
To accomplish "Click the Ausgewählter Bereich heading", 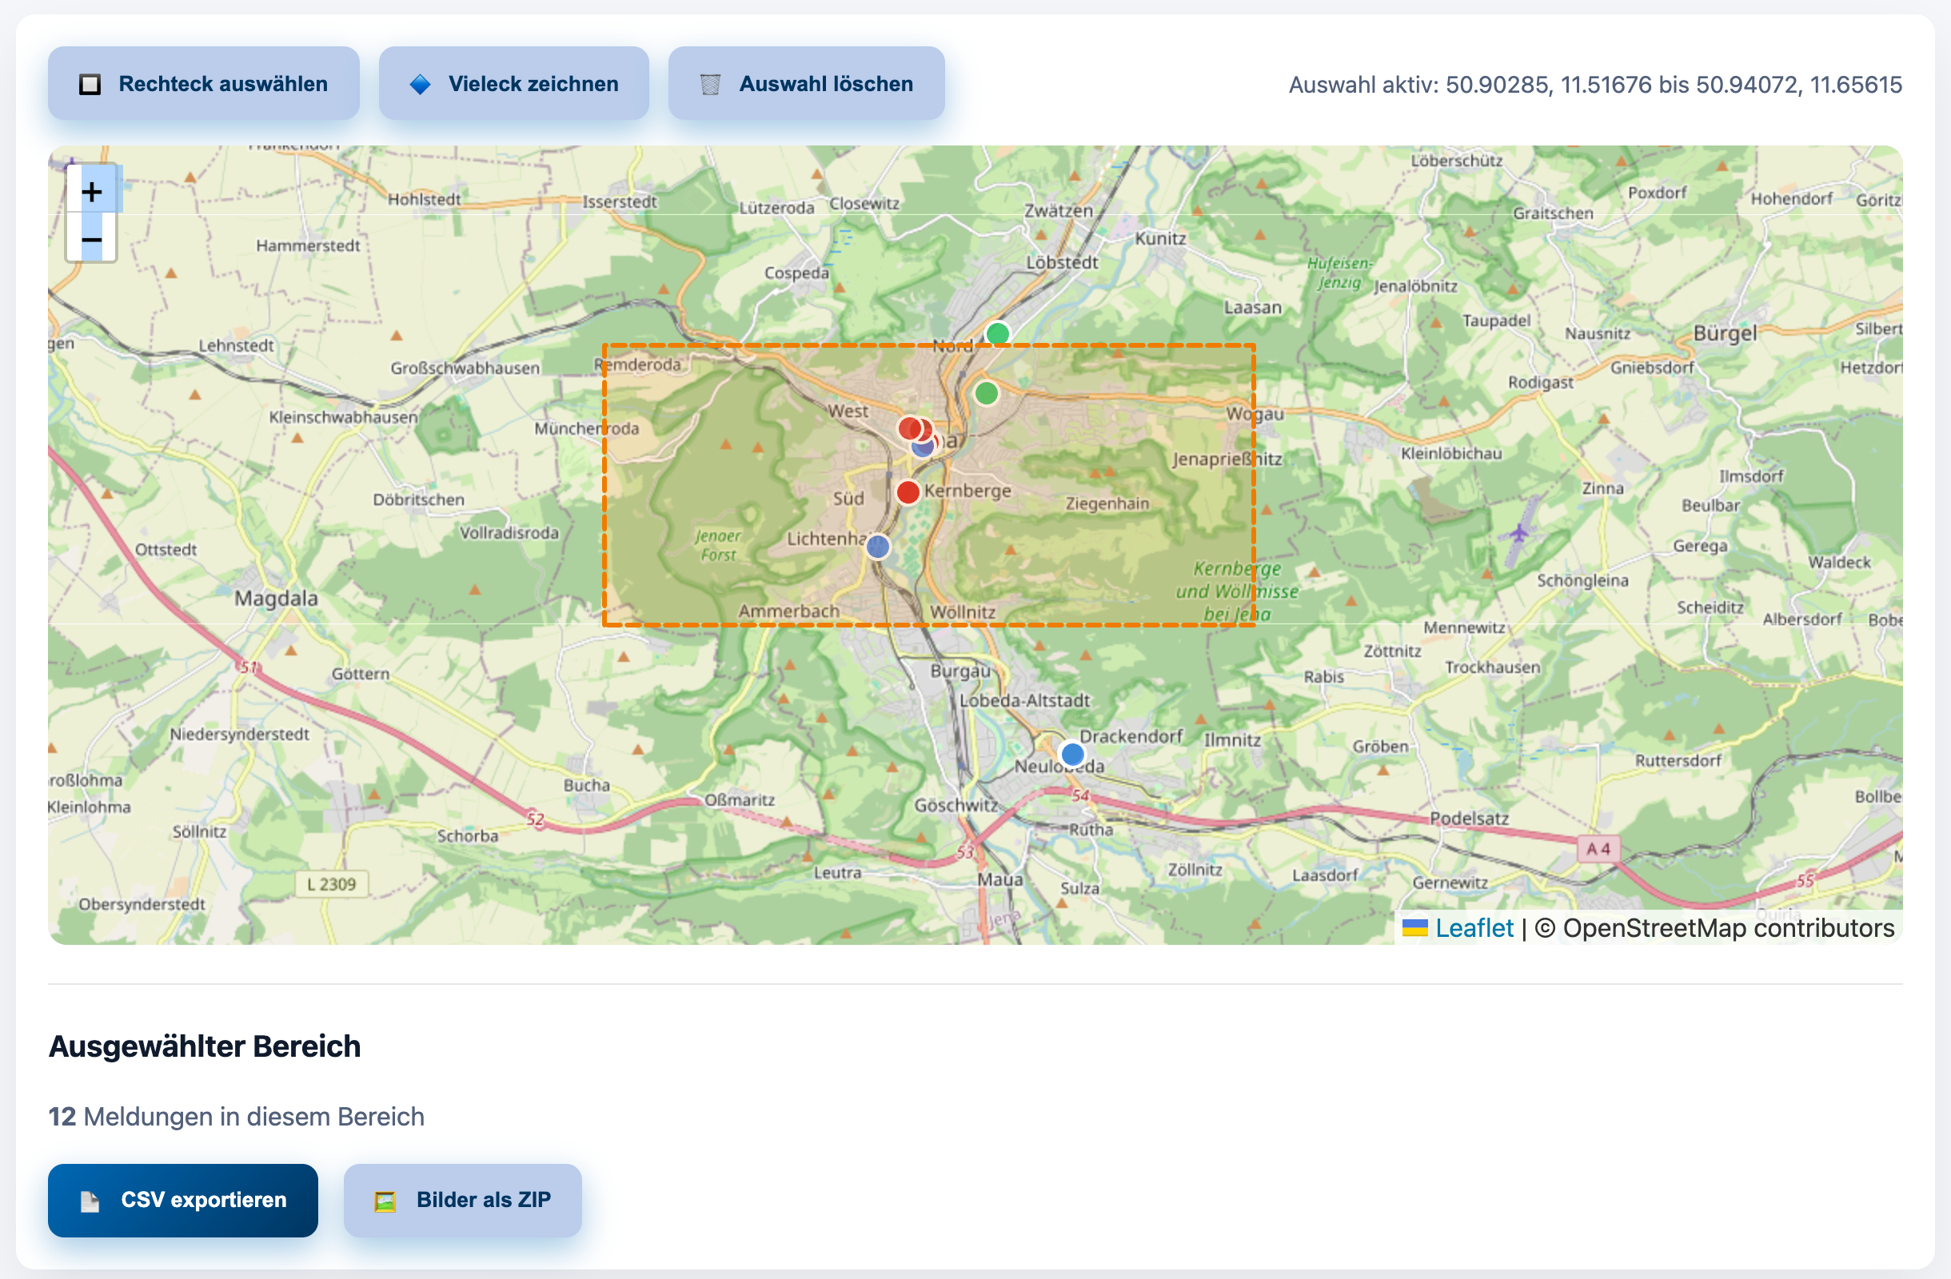I will click(x=205, y=1046).
